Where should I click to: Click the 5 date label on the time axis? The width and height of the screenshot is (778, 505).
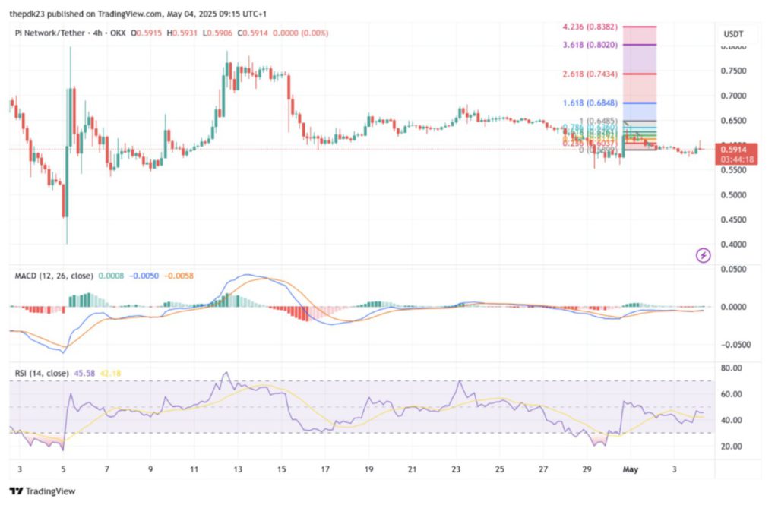tap(63, 469)
